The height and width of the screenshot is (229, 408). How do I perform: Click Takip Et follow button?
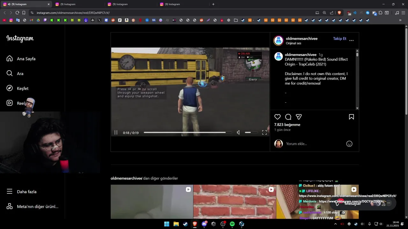339,38
